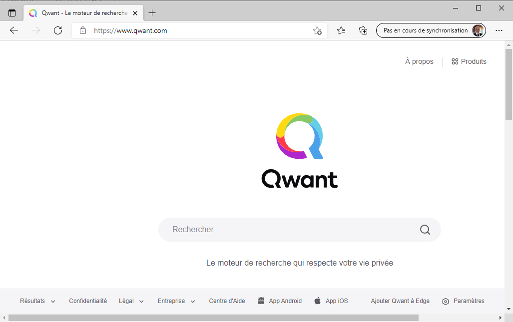Viewport: 513px width, 322px height.
Task: Click the tagline about vie privée
Action: pyautogui.click(x=300, y=263)
